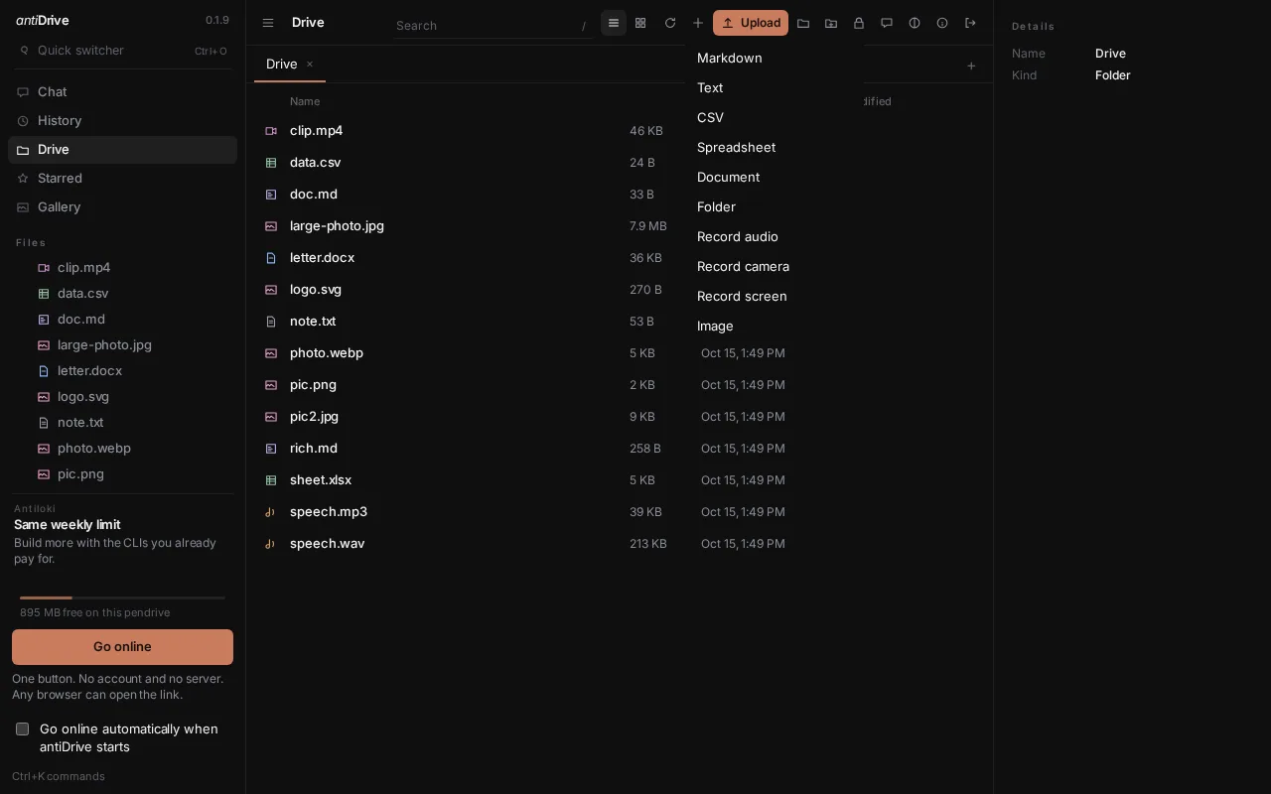
Task: Click the sheet.xlsx spreadsheet icon in the file list
Action: click(271, 480)
